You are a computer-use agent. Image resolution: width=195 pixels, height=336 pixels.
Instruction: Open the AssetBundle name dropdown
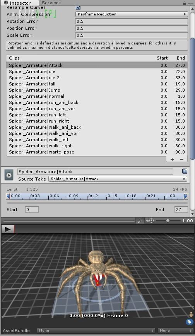click(x=96, y=331)
